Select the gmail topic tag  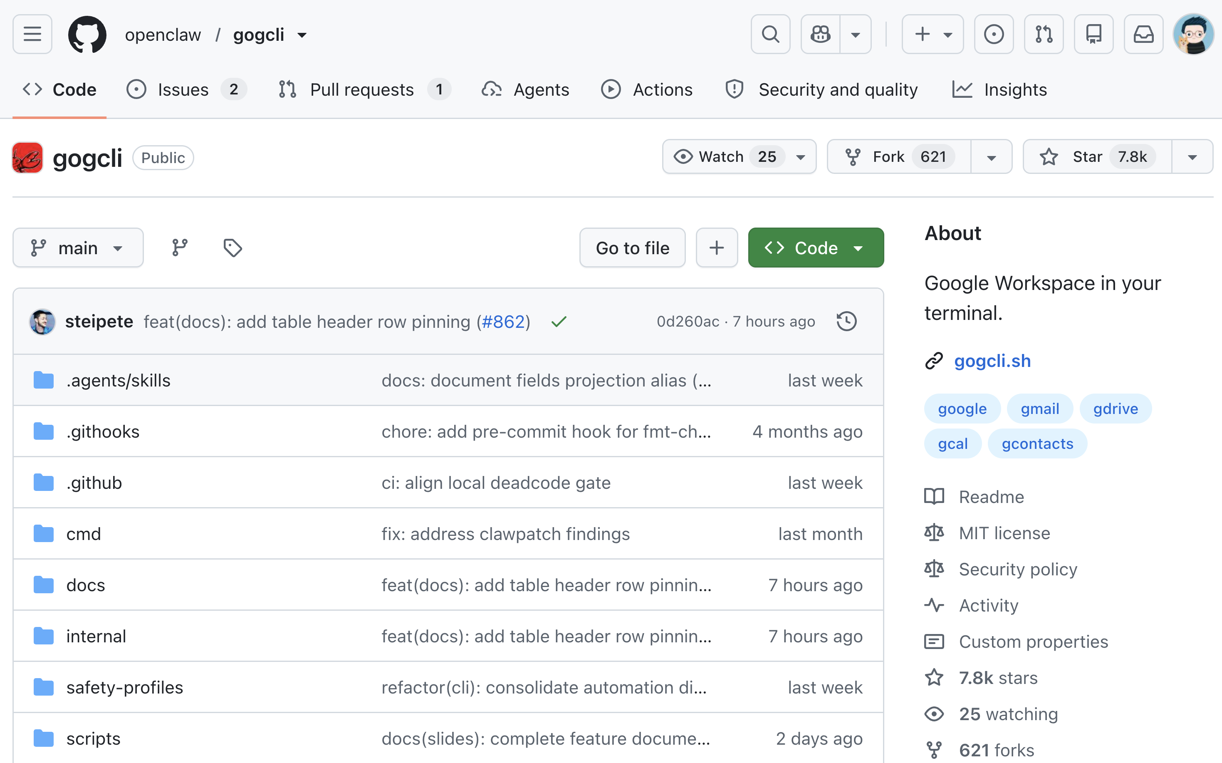1039,409
